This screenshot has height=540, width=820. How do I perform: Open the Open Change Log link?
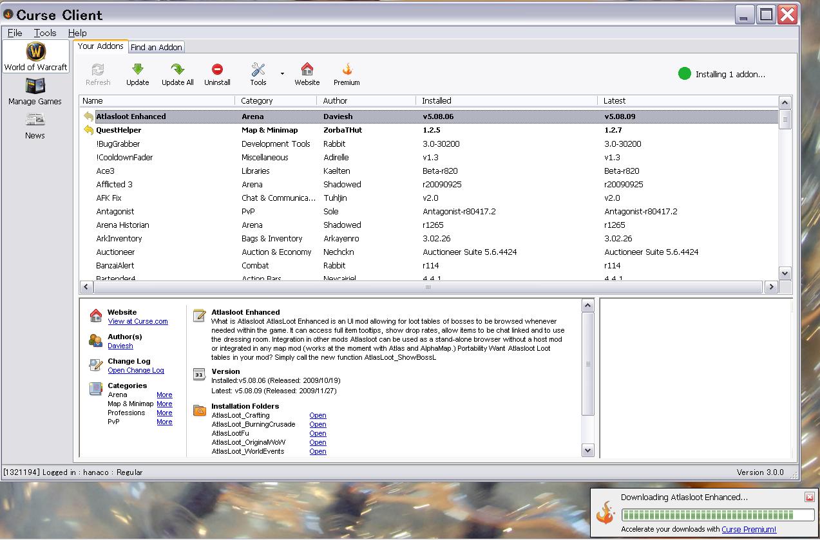(x=136, y=370)
